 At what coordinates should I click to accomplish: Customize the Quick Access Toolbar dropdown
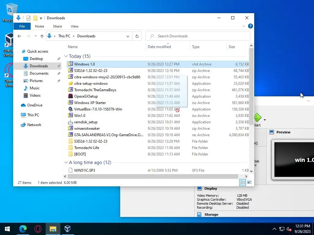pos(41,18)
